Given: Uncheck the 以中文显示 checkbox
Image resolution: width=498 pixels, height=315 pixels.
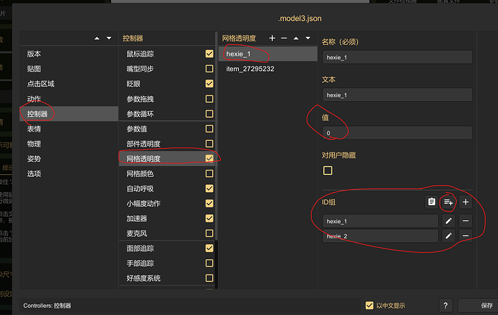Looking at the screenshot, I should pos(370,306).
